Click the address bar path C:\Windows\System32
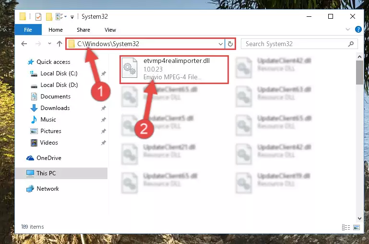 tap(108, 44)
